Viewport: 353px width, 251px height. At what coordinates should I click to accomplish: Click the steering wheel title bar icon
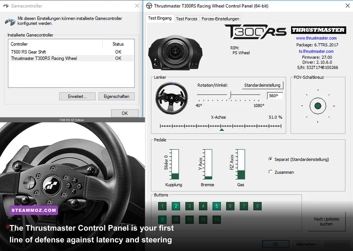(149, 6)
